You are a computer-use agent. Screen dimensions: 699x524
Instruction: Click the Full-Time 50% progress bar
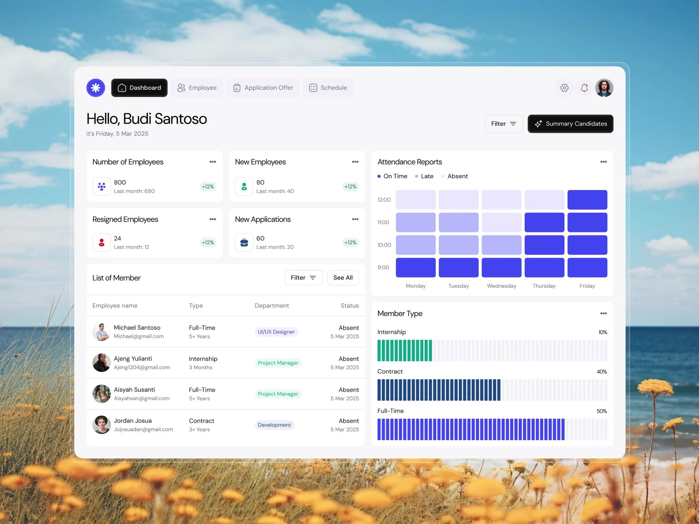[x=492, y=429]
